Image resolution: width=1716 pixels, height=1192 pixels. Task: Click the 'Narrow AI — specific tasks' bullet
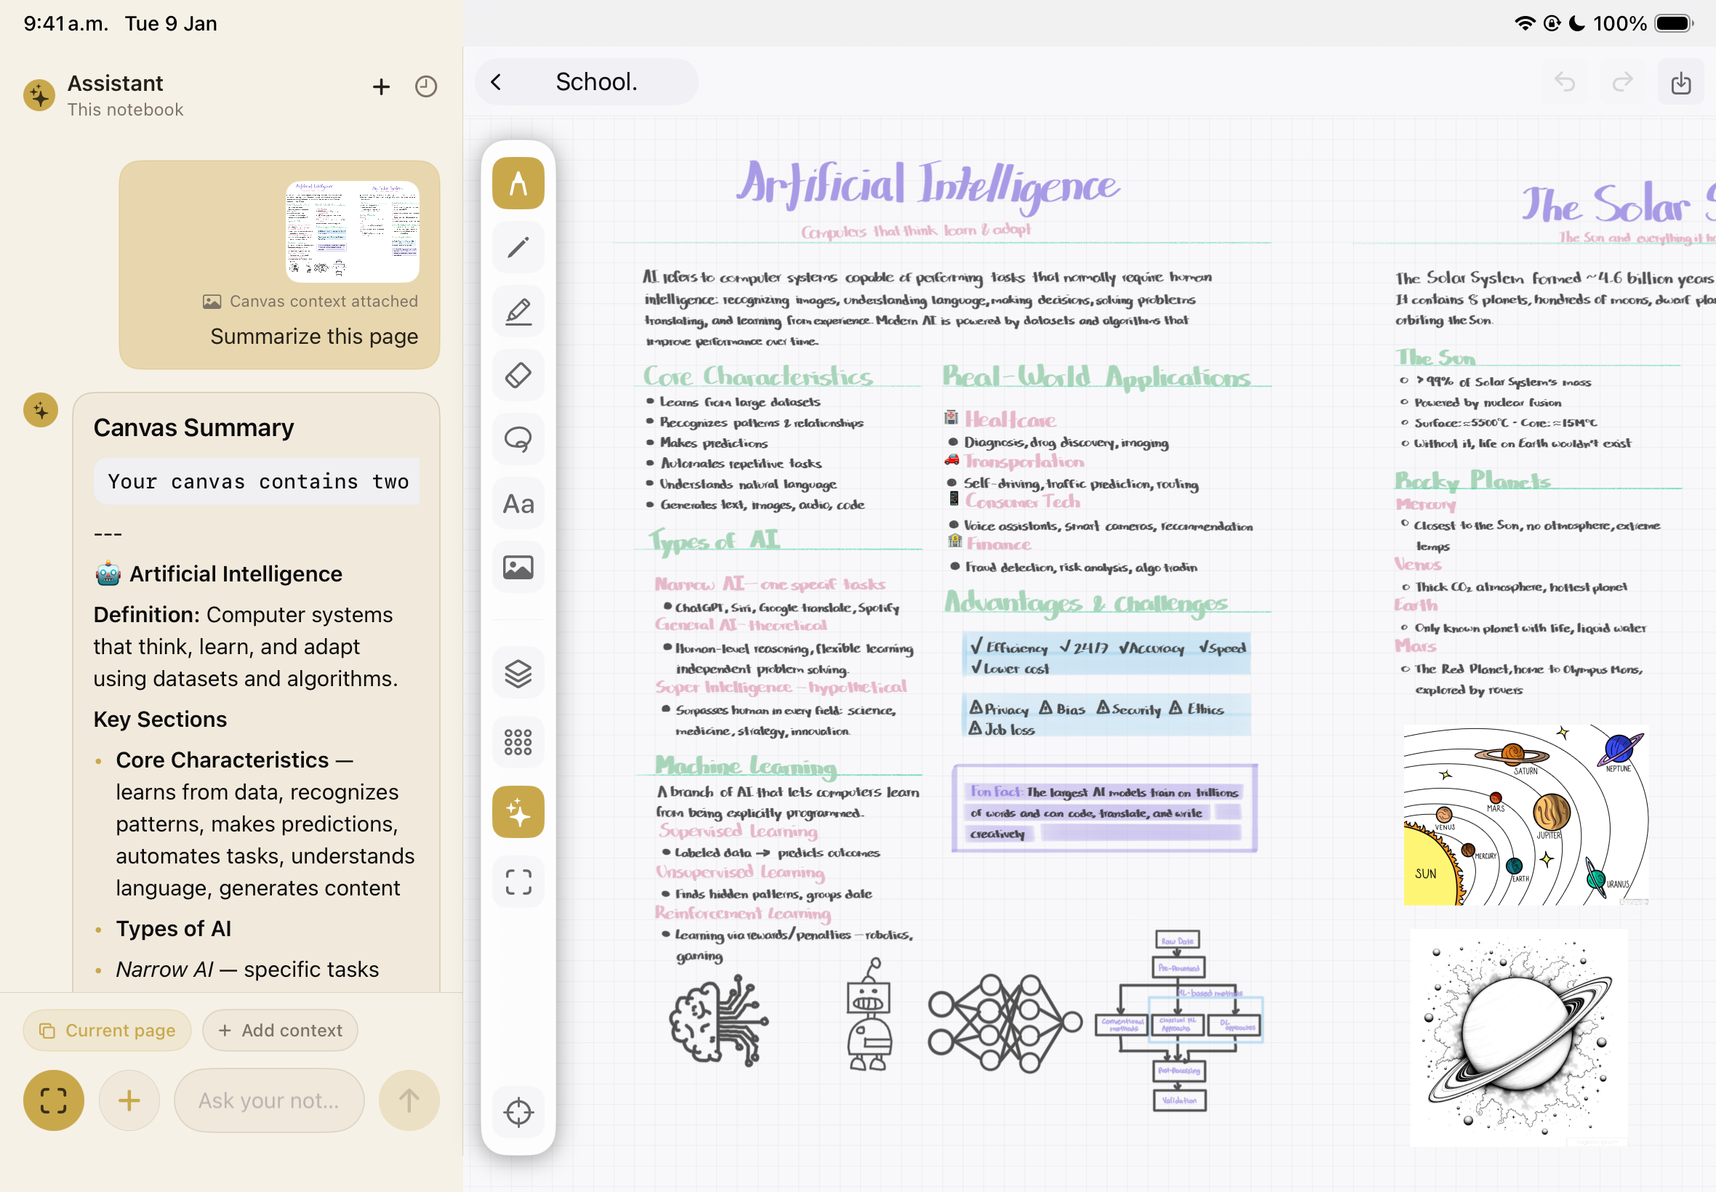click(247, 970)
